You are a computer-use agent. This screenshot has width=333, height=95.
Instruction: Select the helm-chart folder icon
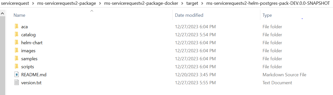(17, 42)
